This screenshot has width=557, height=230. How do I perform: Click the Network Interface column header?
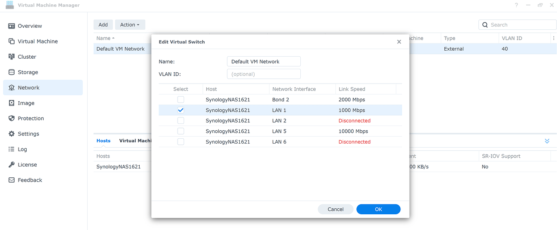pos(302,89)
